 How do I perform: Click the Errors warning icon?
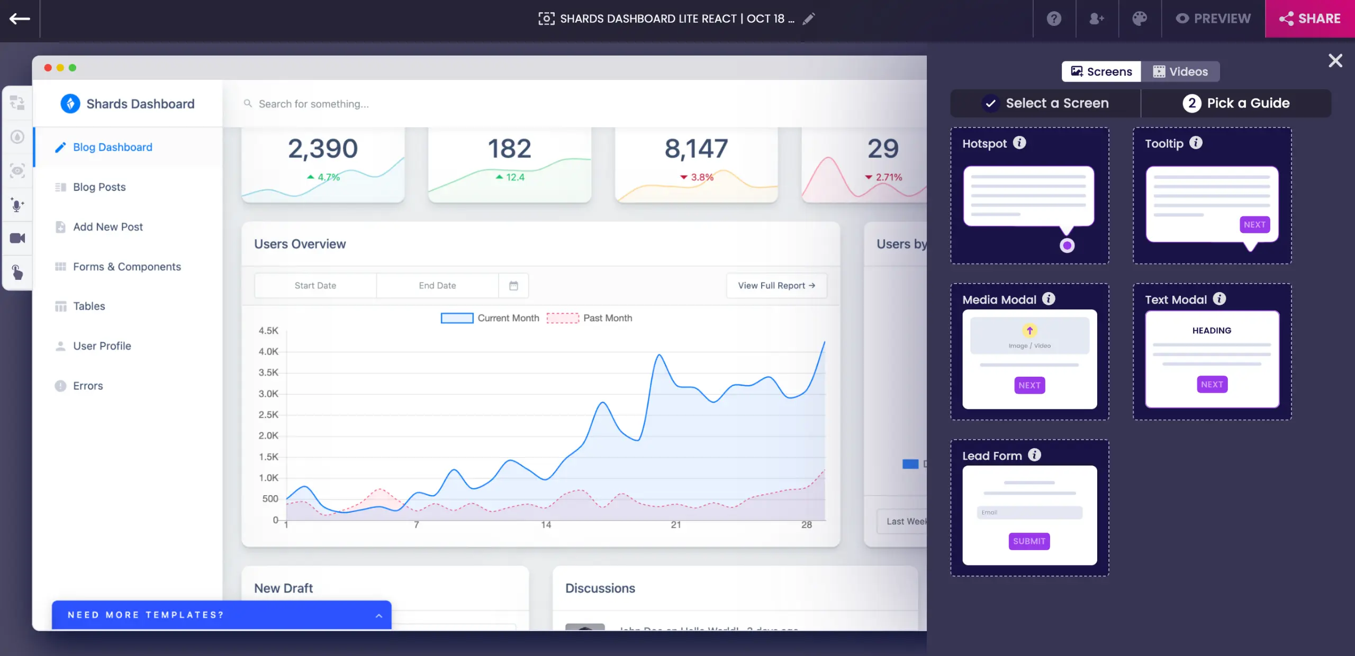60,386
